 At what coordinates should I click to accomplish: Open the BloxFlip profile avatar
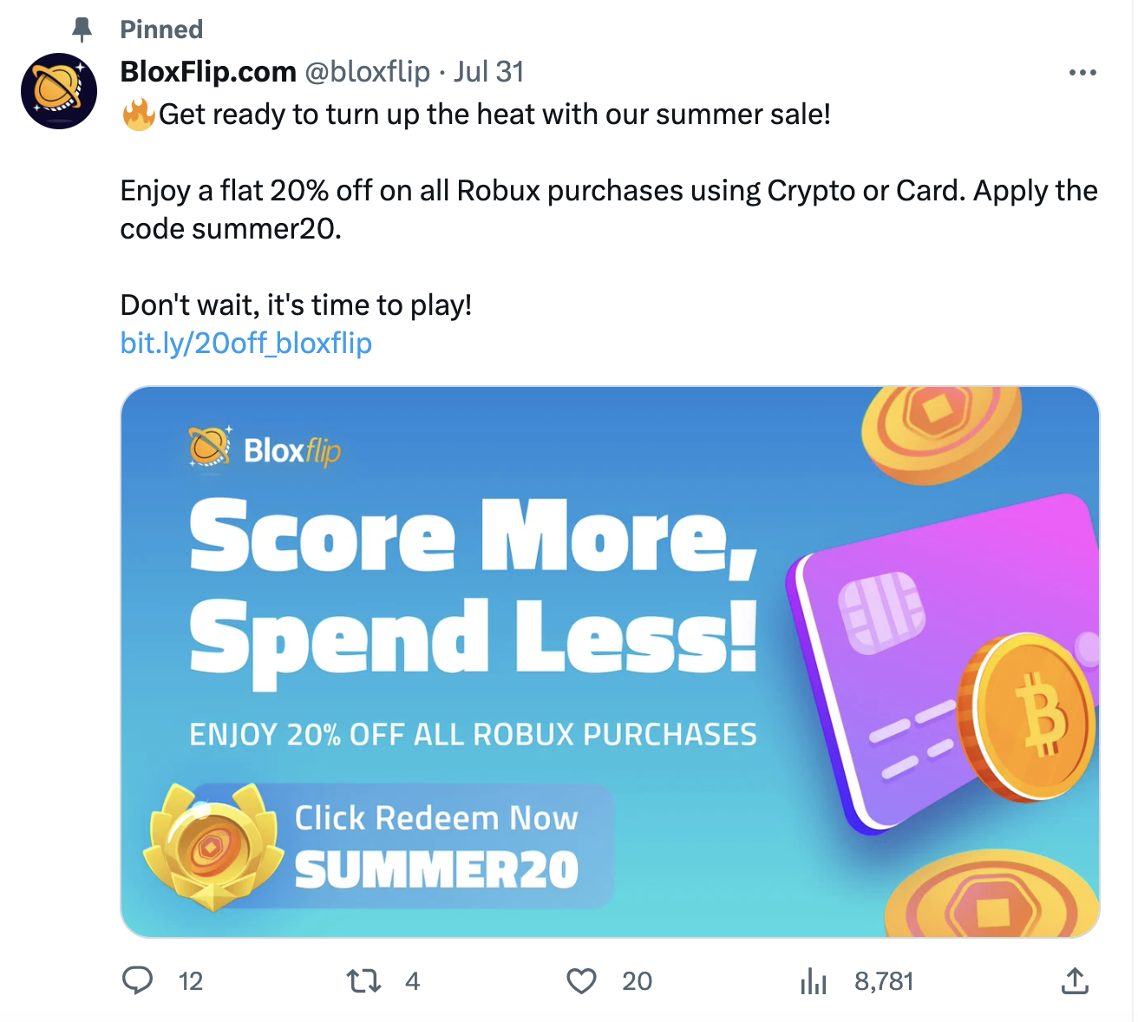click(x=59, y=90)
